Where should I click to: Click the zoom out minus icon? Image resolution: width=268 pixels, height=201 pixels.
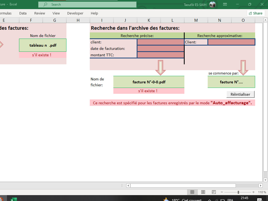222,192
